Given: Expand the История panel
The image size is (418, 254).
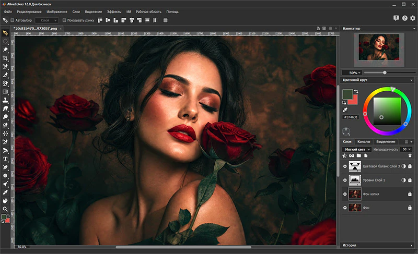Looking at the screenshot, I should pos(412,246).
